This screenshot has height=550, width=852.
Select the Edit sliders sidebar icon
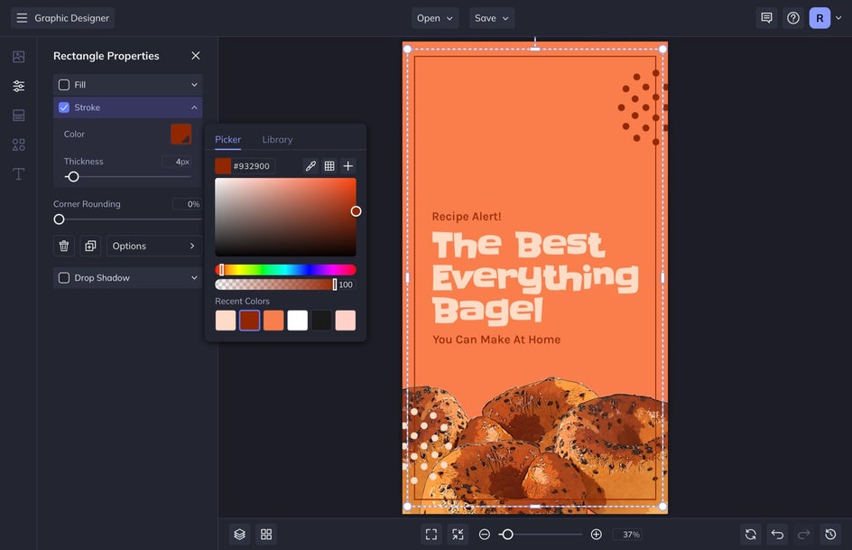click(x=18, y=86)
